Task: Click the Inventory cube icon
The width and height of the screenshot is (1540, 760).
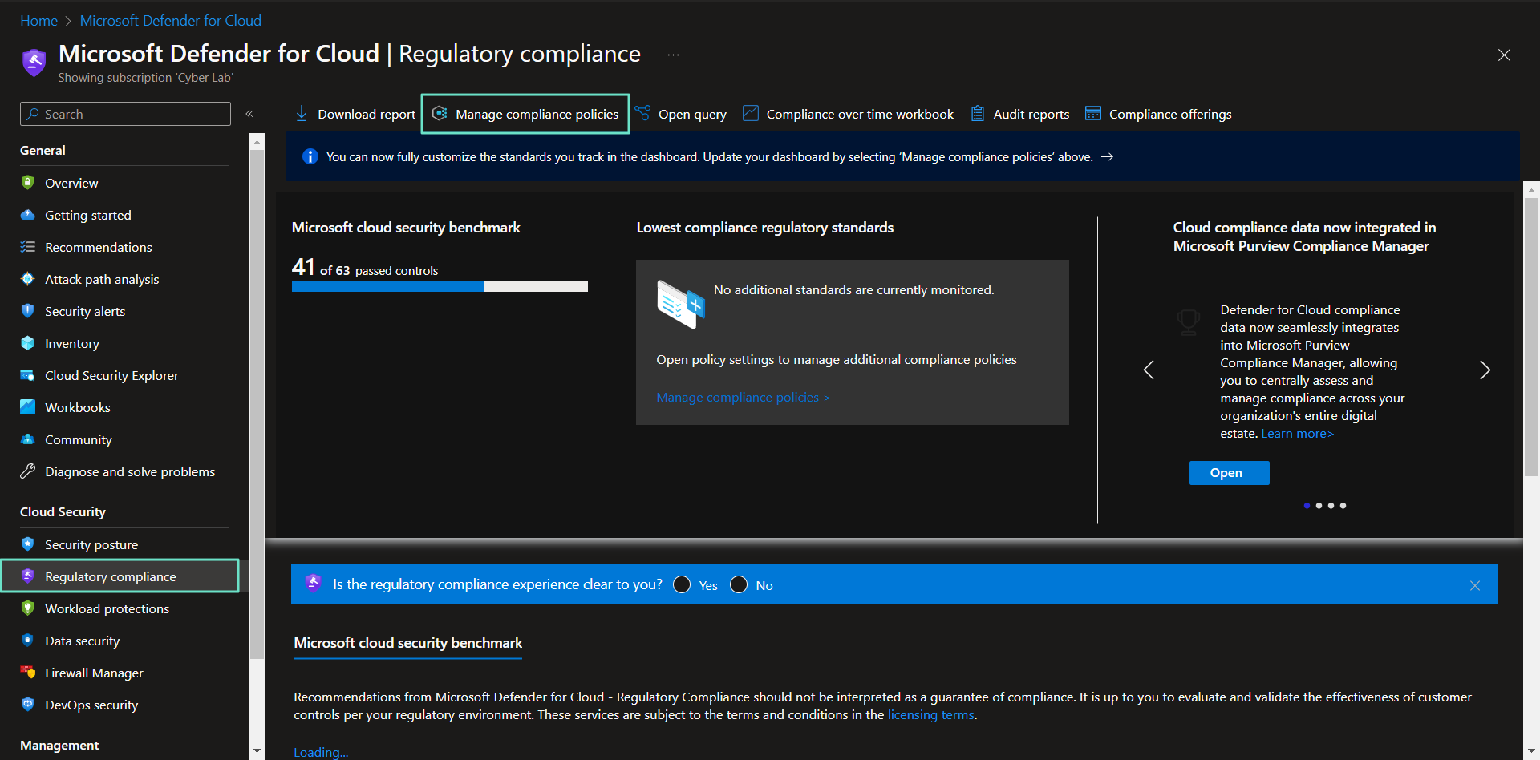Action: coord(27,343)
